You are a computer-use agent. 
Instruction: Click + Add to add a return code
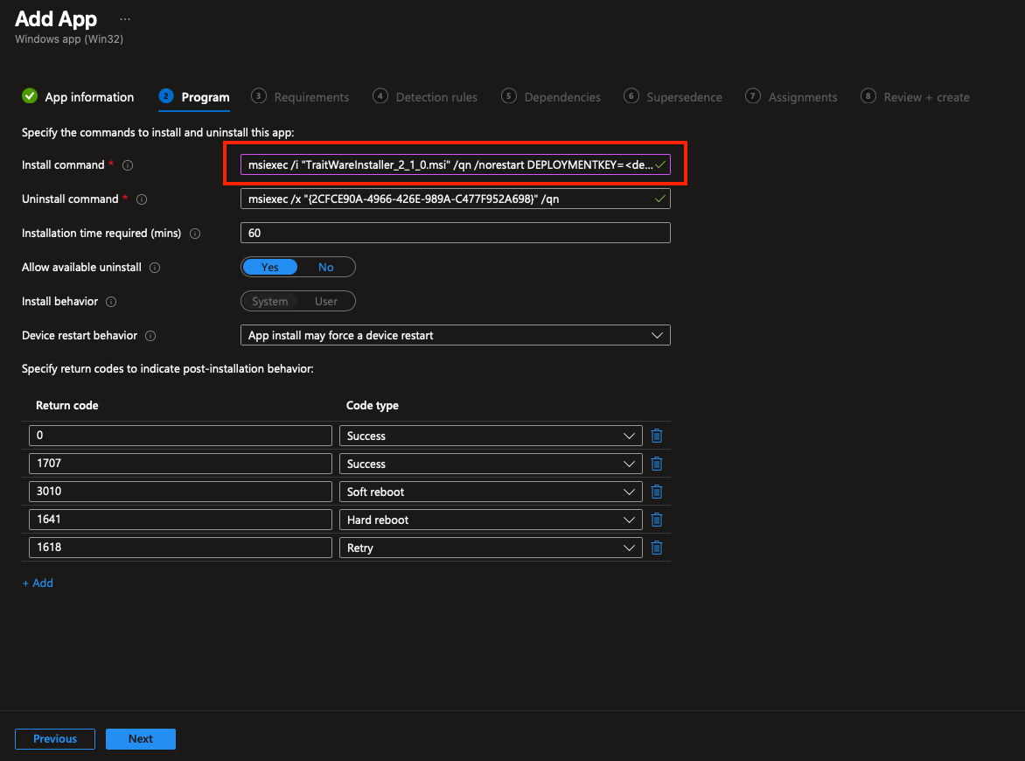(38, 583)
